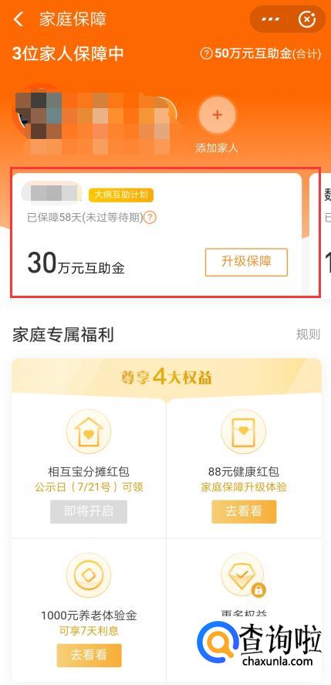The width and height of the screenshot is (331, 685).
Task: Open the 30万元互助金 protection card
Action: click(157, 234)
